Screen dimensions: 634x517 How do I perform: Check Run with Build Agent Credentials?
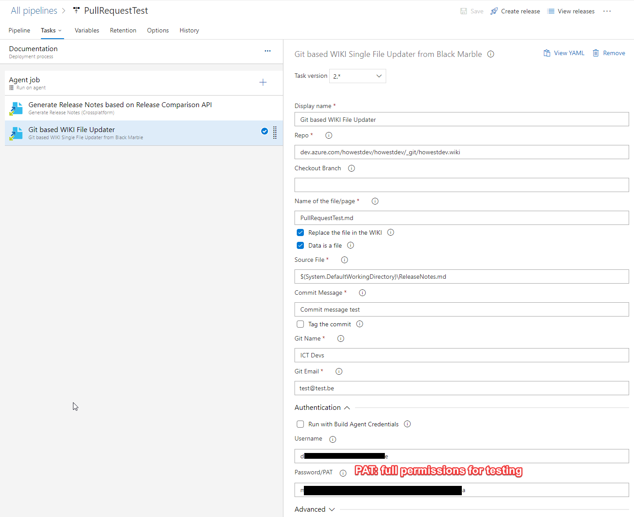300,424
